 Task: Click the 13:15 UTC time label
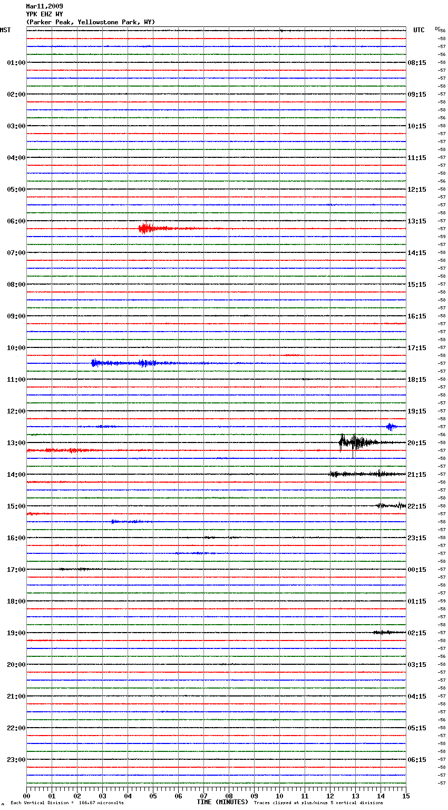pos(417,221)
